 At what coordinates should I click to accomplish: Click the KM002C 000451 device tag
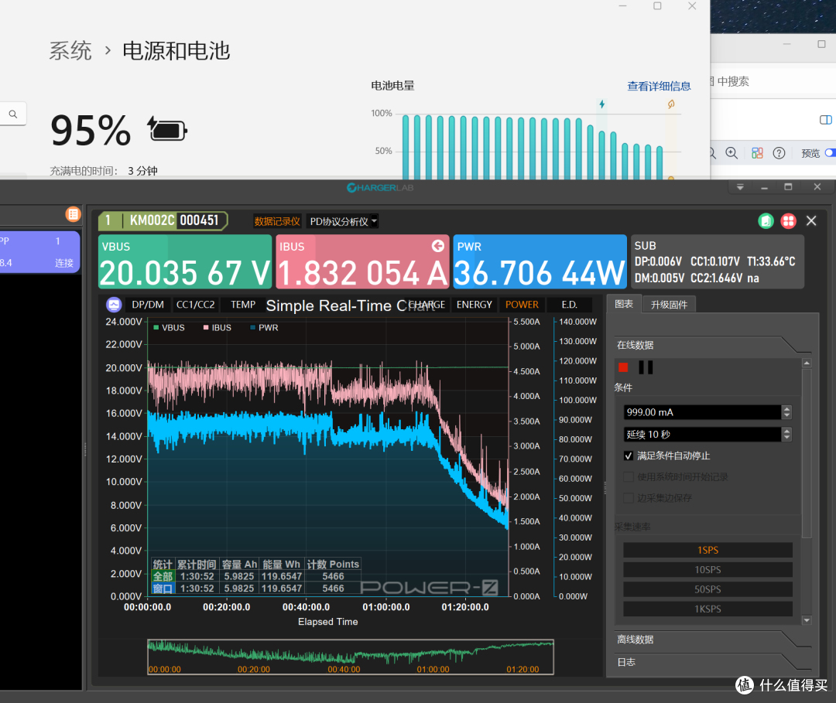click(163, 220)
